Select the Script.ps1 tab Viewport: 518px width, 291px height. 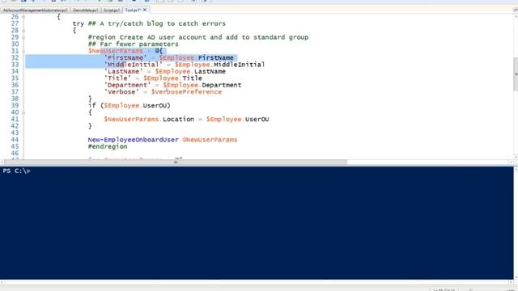click(112, 11)
